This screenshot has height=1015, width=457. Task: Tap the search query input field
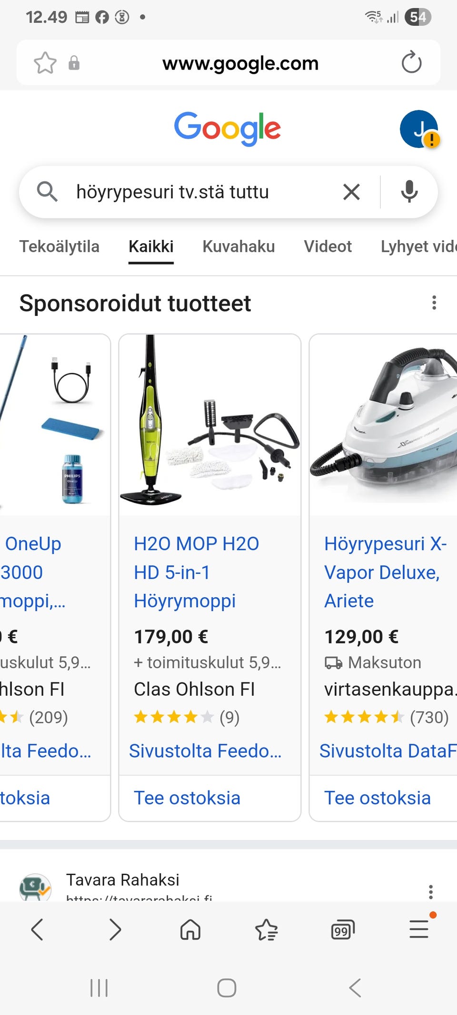[x=200, y=192]
